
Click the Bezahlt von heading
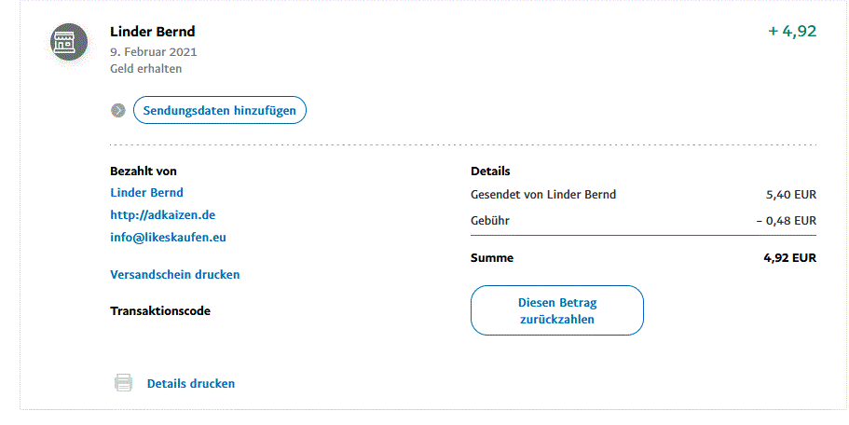pyautogui.click(x=144, y=171)
